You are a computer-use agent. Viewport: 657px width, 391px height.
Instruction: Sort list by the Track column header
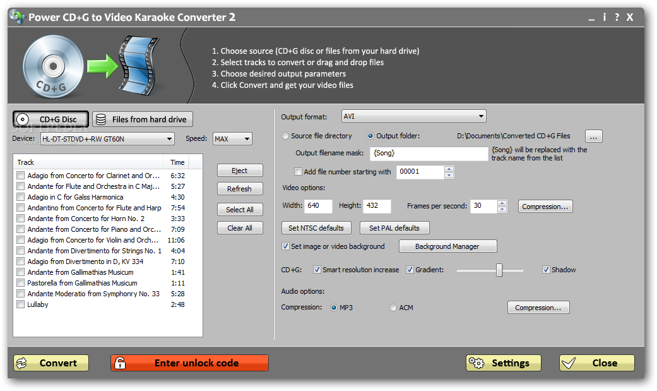point(88,162)
